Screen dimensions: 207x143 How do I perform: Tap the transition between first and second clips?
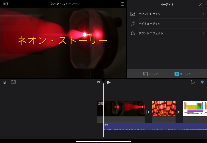pyautogui.click(x=148, y=112)
